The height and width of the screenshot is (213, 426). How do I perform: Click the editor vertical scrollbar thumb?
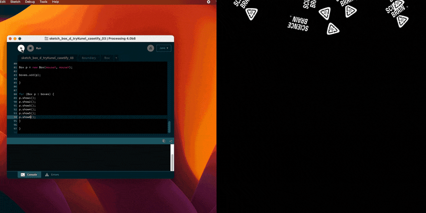[169, 127]
